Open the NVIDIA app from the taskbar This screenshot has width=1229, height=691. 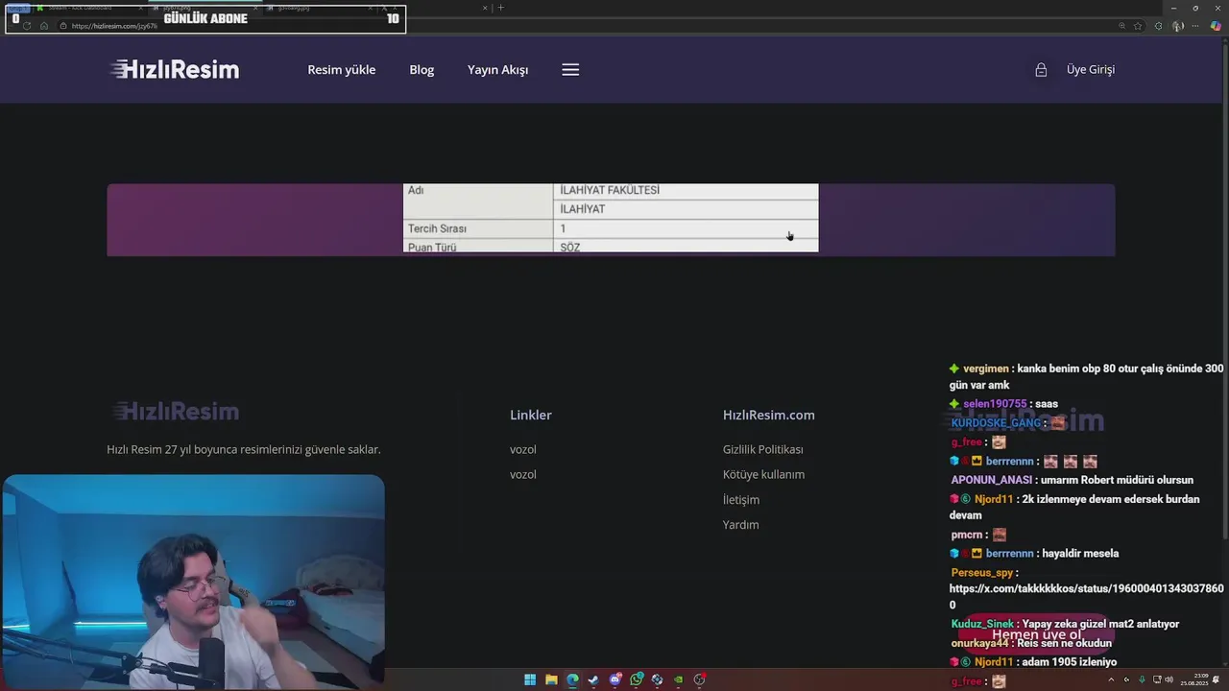click(x=678, y=679)
